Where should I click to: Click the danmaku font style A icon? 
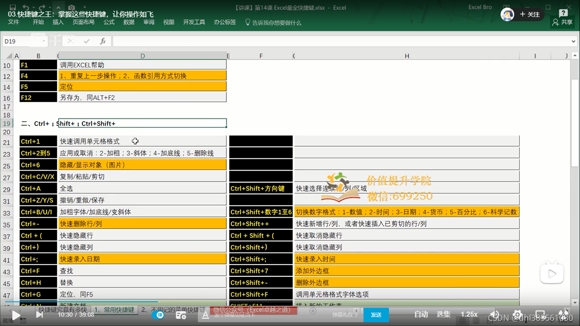[x=206, y=315]
